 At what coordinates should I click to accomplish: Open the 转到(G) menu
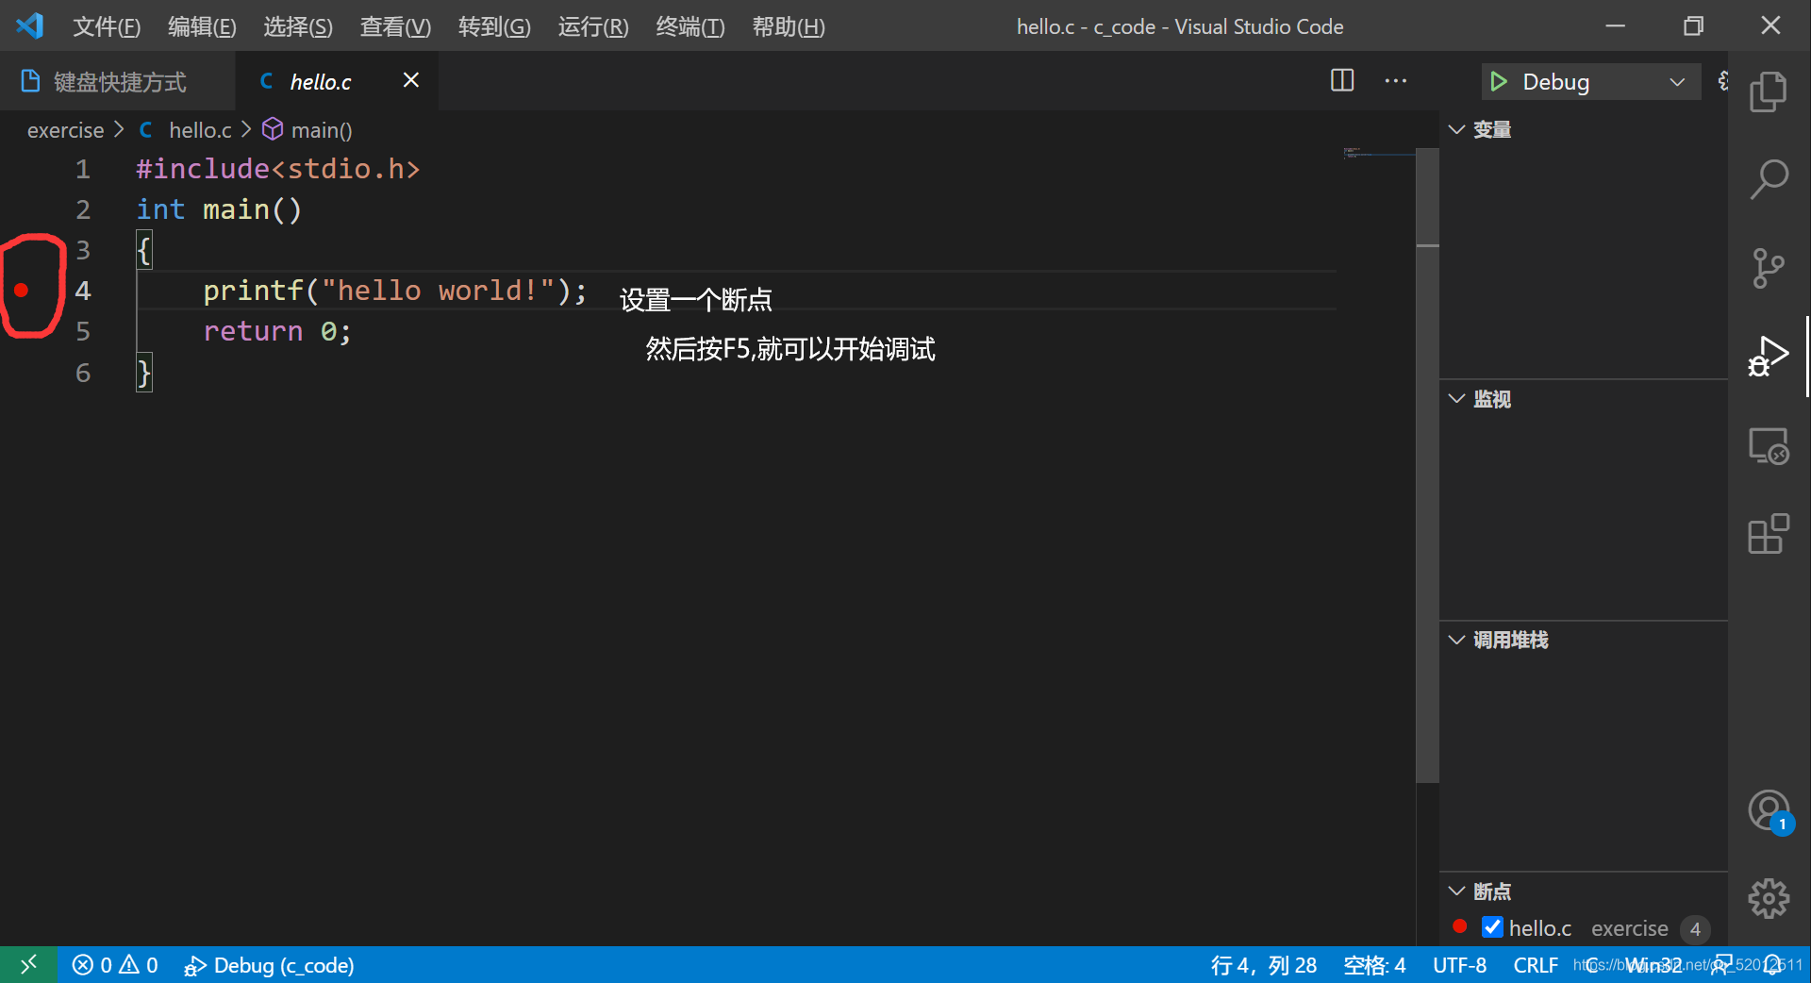[494, 26]
